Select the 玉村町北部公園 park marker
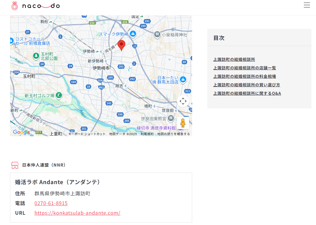 [36, 56]
